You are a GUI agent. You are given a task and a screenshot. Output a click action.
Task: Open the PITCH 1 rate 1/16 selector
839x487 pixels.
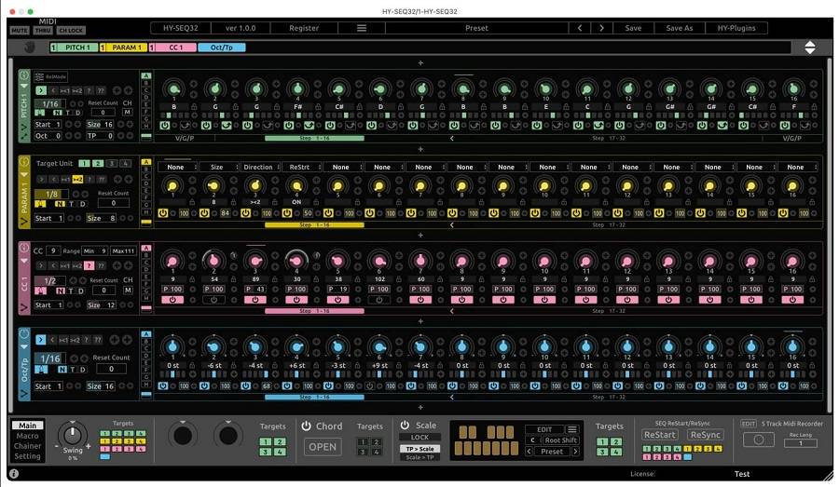click(x=49, y=103)
